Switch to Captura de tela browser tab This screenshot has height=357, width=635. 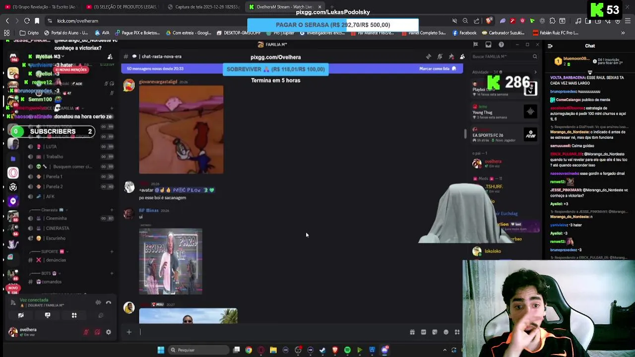click(x=203, y=7)
